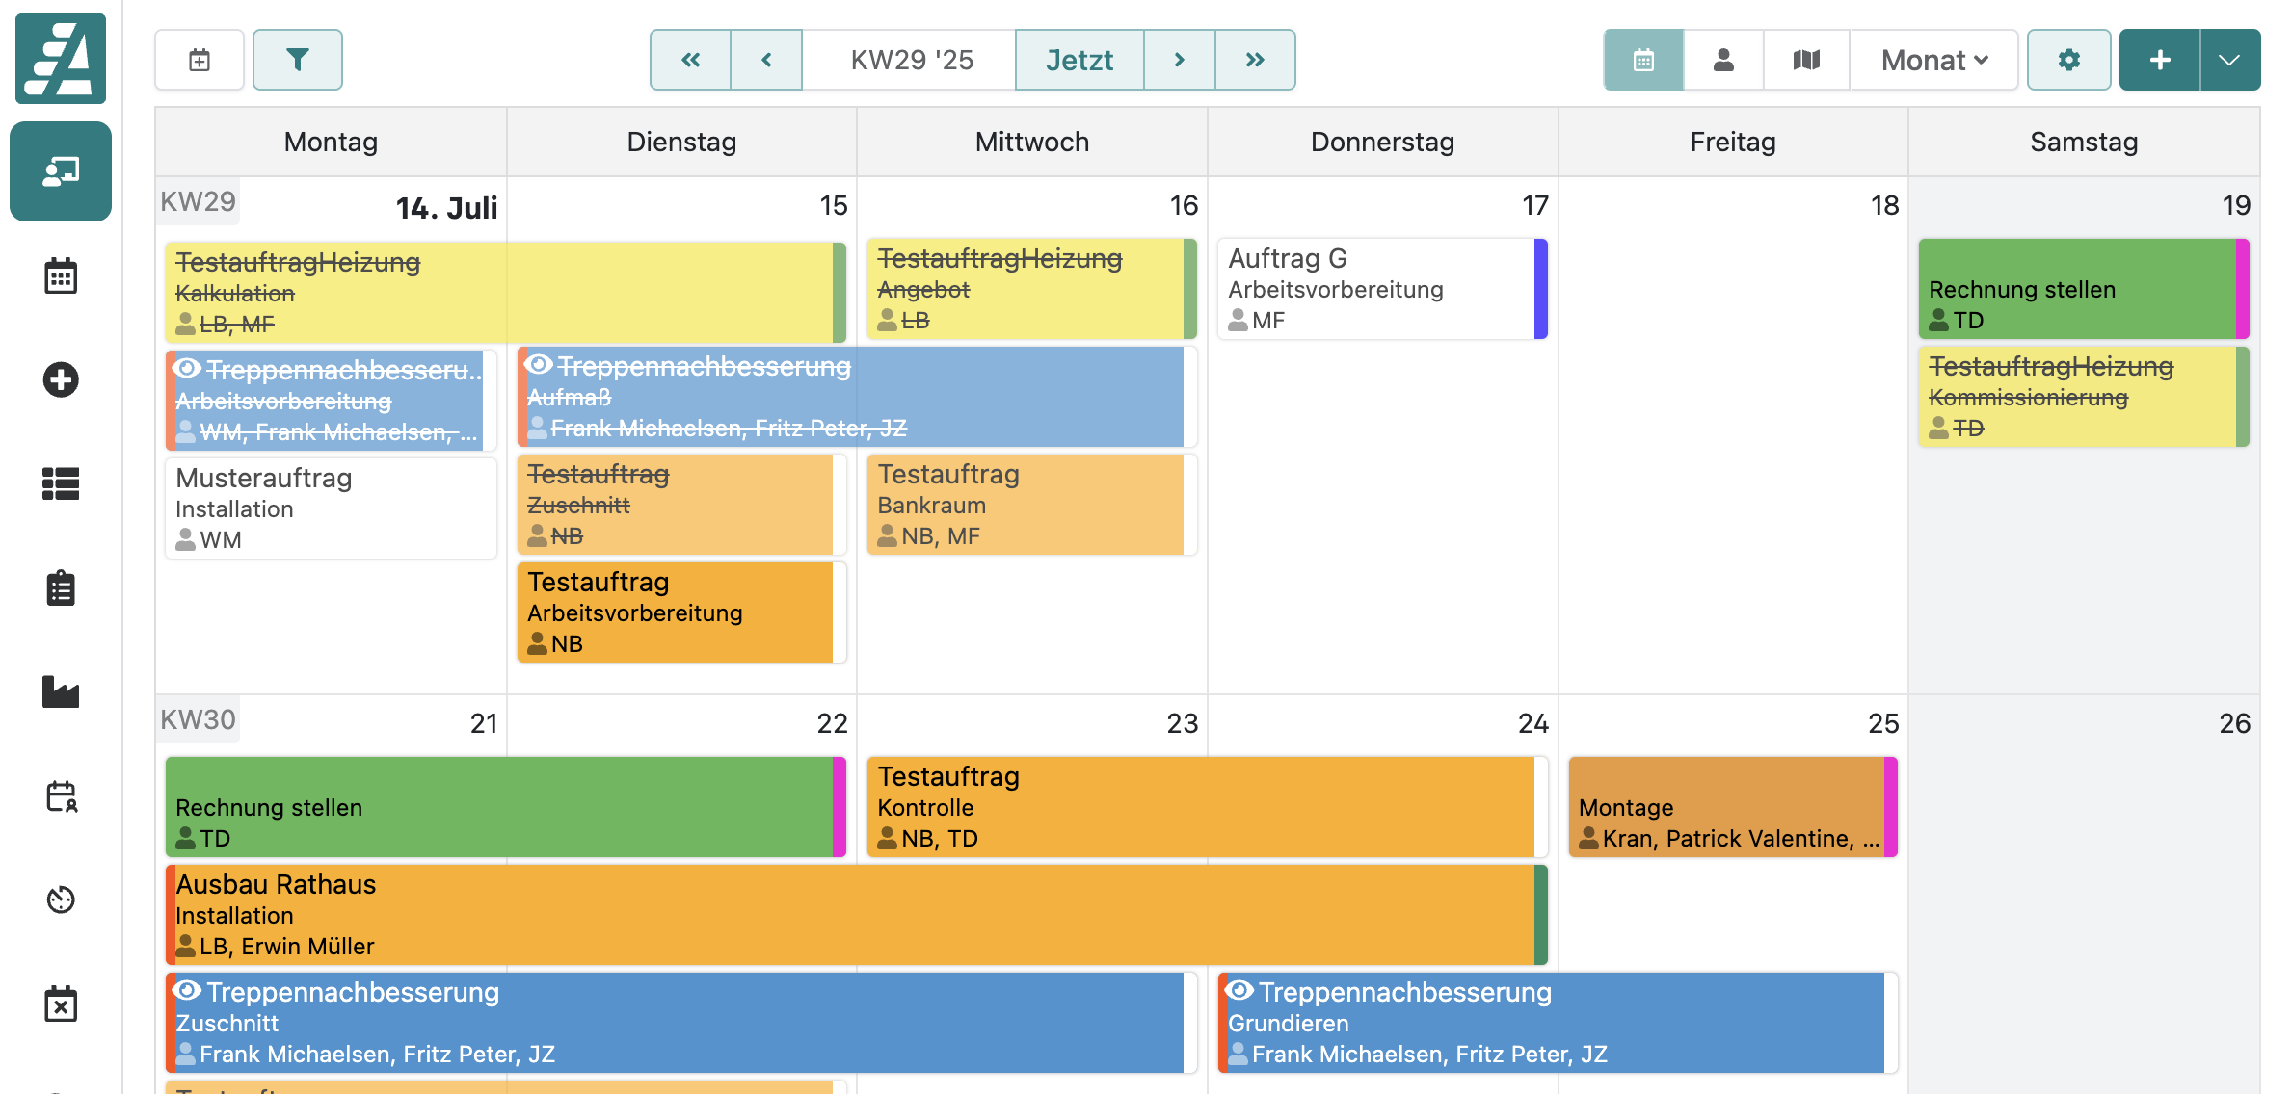2292x1094 pixels.
Task: Open the factory icon in the sidebar
Action: click(61, 691)
